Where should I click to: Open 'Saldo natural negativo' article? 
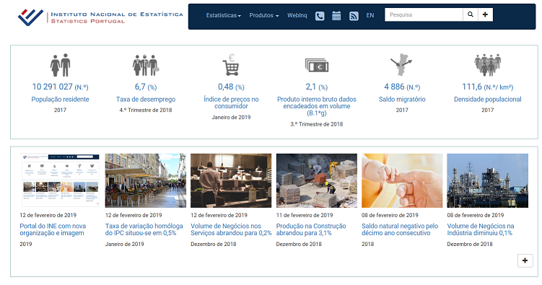[400, 229]
